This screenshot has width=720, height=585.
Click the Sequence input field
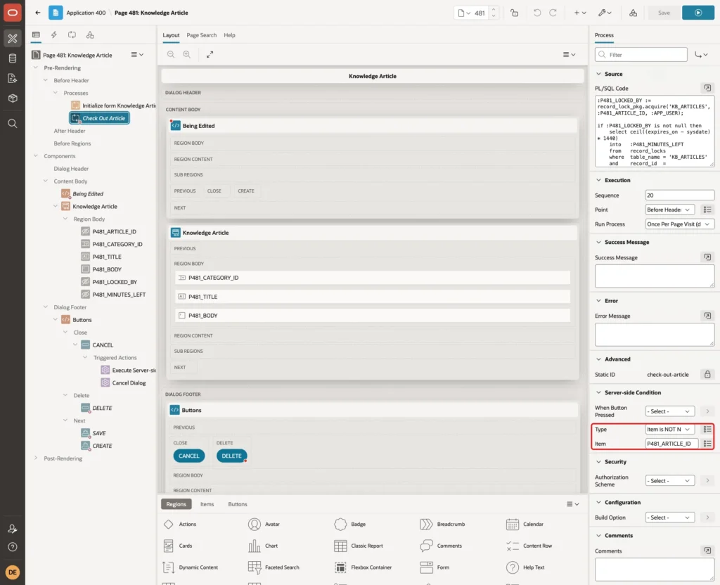[x=680, y=195]
